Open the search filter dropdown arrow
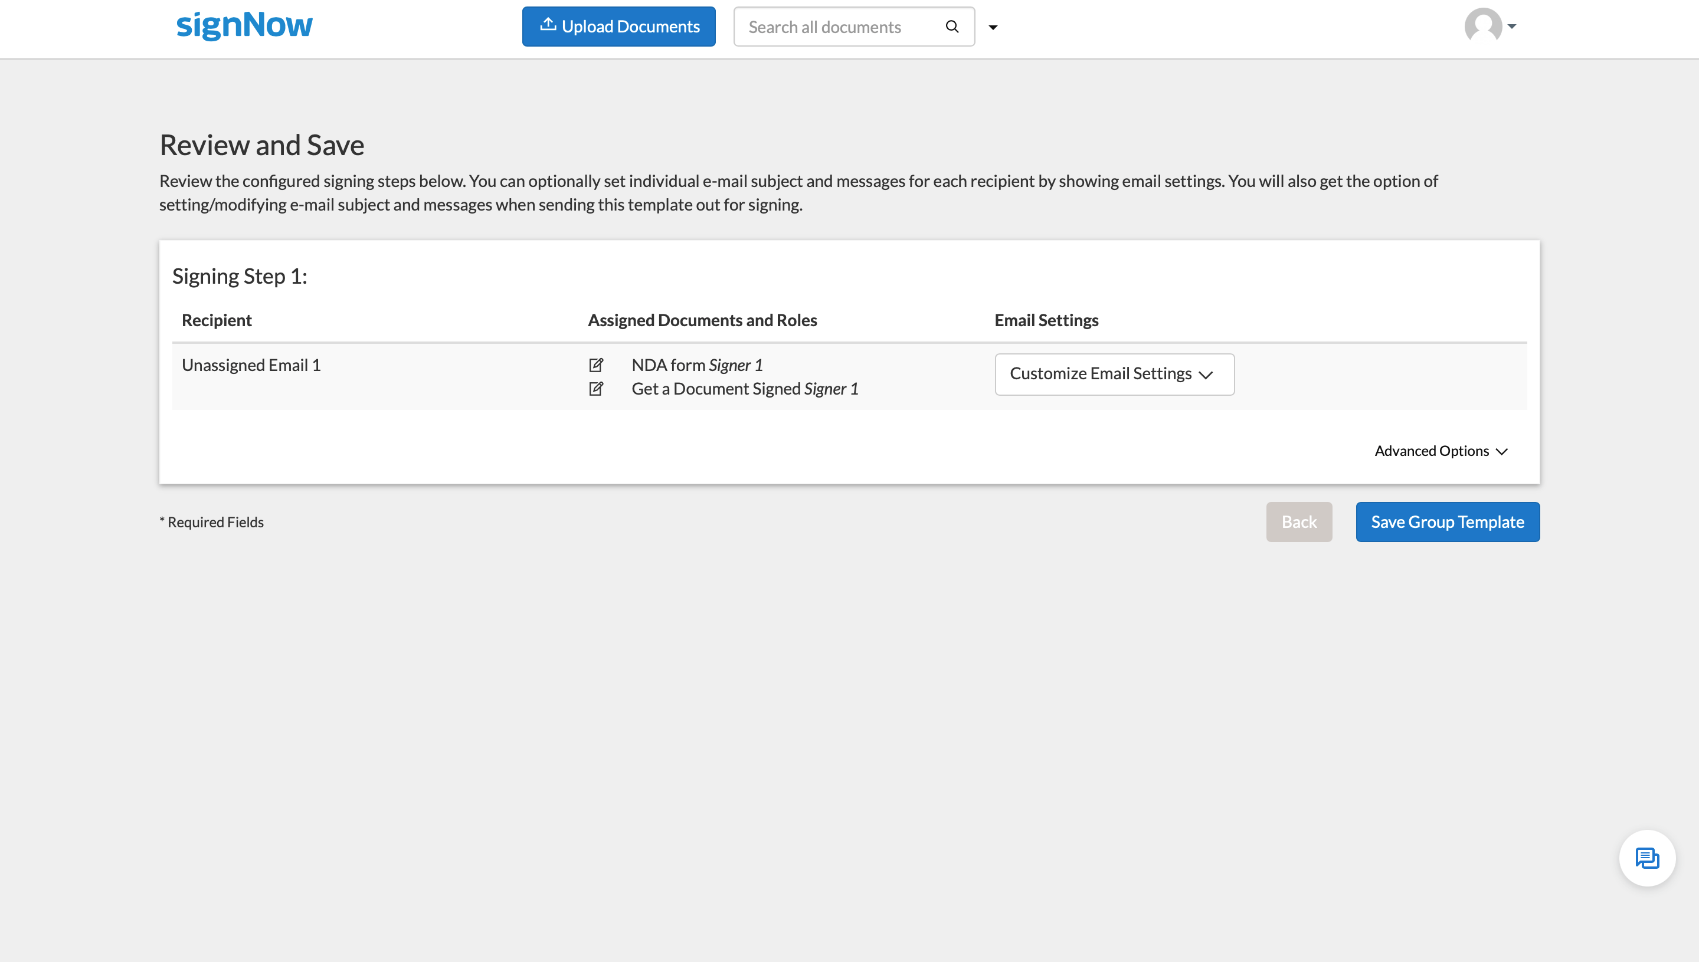This screenshot has height=962, width=1699. (992, 27)
